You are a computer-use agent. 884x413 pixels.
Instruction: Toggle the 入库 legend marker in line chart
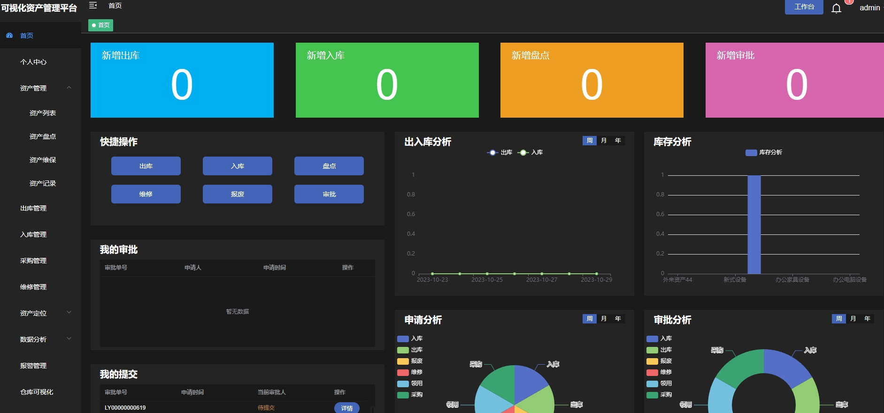523,152
